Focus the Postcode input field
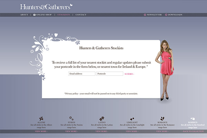Viewport: 207px width, 138px height. [109, 74]
